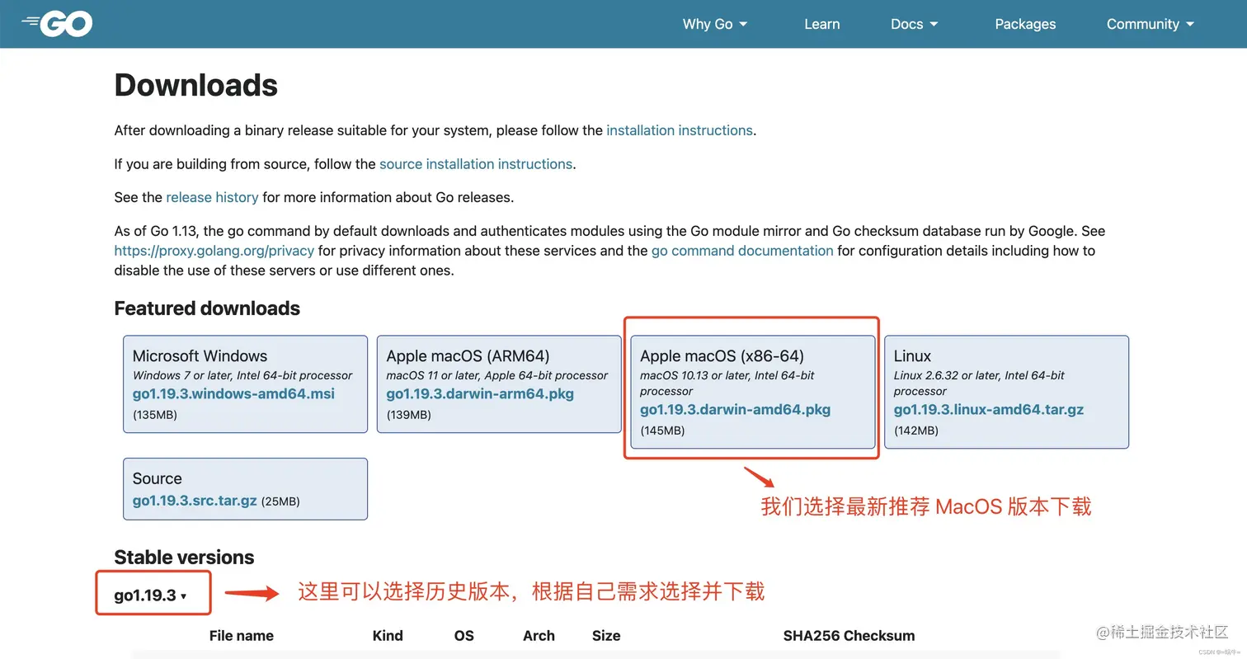Viewport: 1247px width, 659px height.
Task: Expand the go1.19.3 stable version toggle
Action: 150,595
